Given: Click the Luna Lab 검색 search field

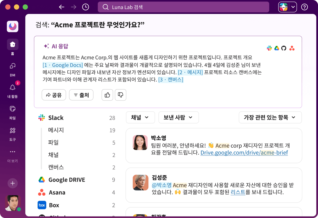Looking at the screenshot, I should [184, 7].
